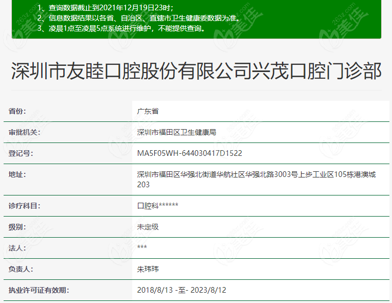Image resolution: width=392 pixels, height=303 pixels.
Task: Click notice line about 卫生健康委数据为准
Action: [x=139, y=18]
